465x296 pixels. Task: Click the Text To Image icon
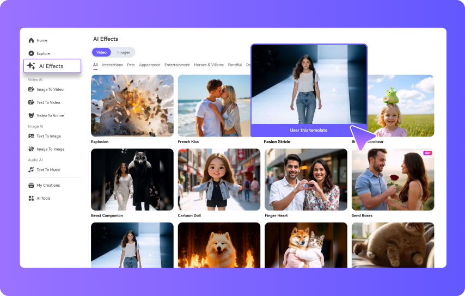(31, 136)
